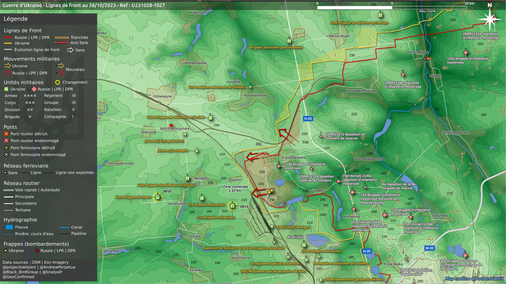Click the 3e régiment spécial autonome label
This screenshot has width=506, height=284.
pos(275,263)
